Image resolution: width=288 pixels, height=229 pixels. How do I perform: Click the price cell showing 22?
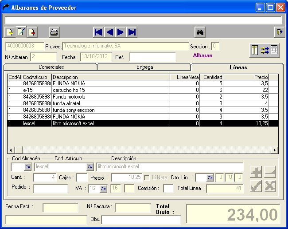[246, 90]
